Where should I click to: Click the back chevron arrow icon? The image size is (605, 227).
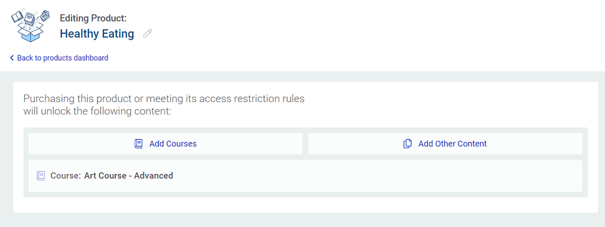tap(12, 58)
